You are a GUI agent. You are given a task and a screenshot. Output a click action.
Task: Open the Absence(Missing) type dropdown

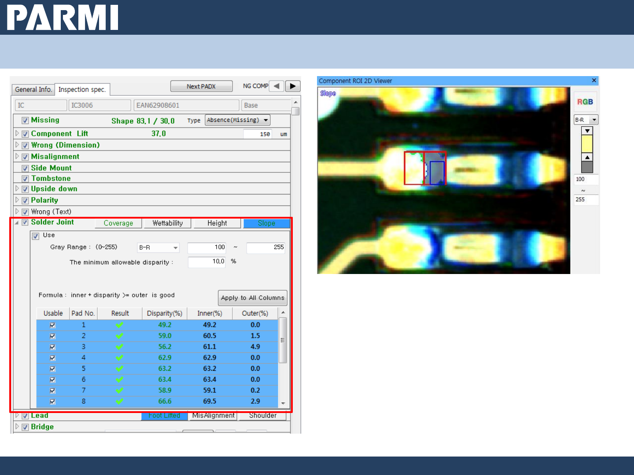click(x=237, y=120)
